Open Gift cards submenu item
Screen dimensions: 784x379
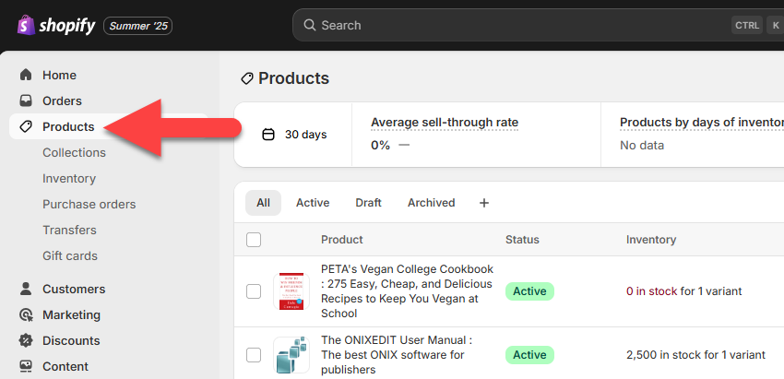[x=70, y=256]
